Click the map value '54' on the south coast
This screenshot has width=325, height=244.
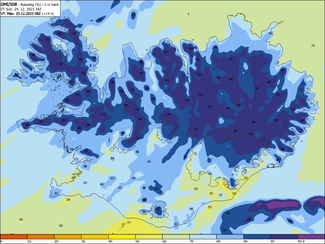click(234, 193)
